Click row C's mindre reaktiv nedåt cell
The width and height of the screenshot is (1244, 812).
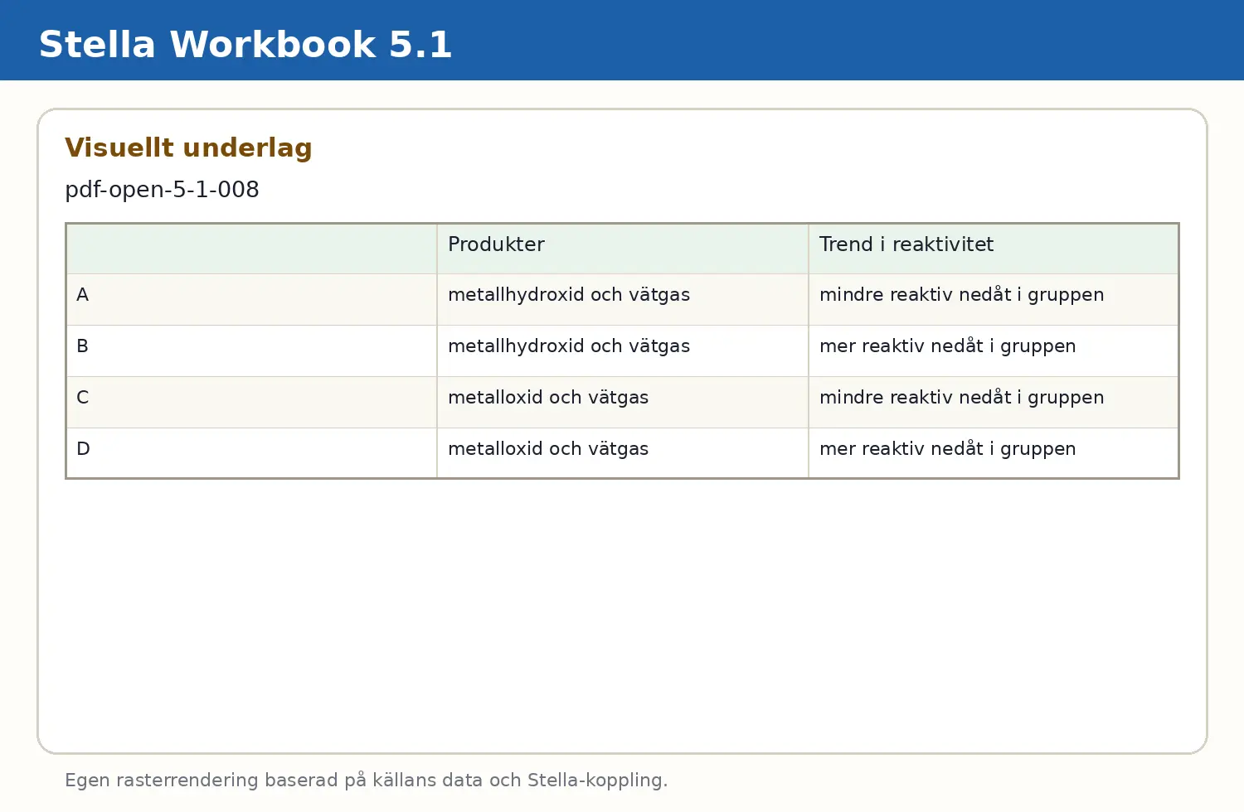pyautogui.click(x=994, y=403)
